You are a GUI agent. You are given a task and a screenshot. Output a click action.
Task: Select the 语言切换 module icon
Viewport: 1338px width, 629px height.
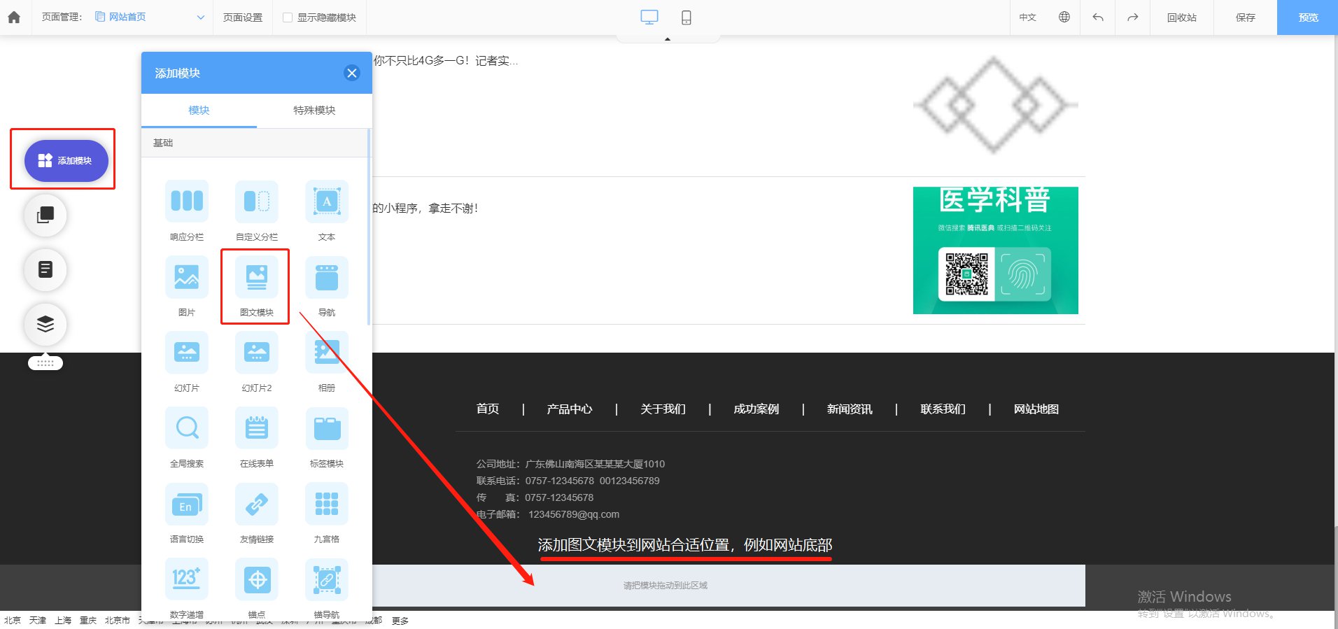187,504
